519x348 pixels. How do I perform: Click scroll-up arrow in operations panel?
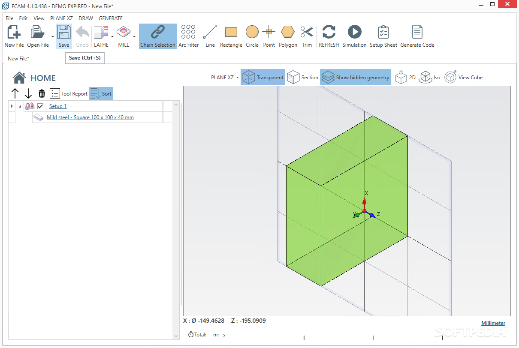(x=176, y=105)
